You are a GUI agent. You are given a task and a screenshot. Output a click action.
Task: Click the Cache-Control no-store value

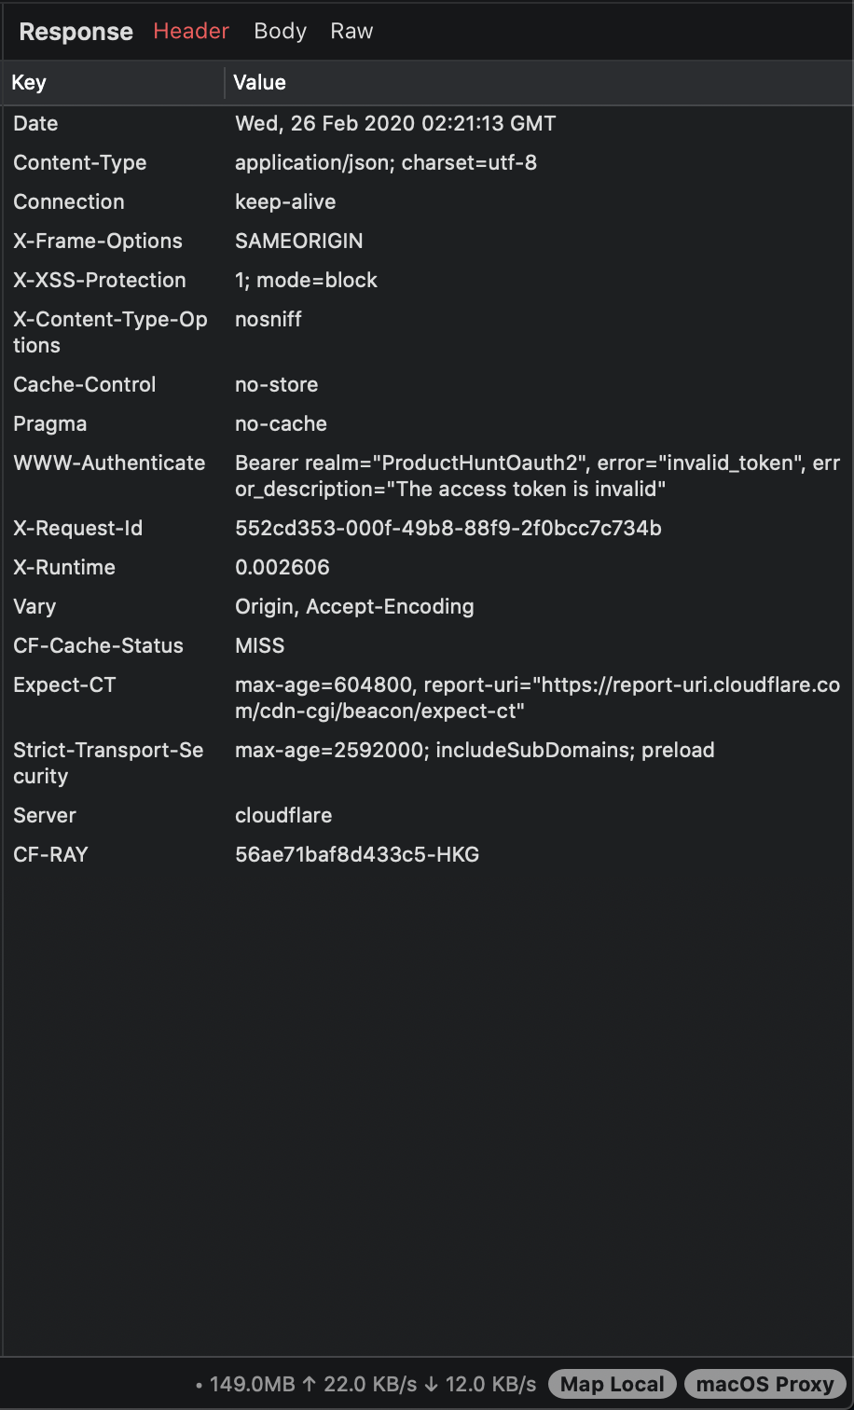(276, 384)
